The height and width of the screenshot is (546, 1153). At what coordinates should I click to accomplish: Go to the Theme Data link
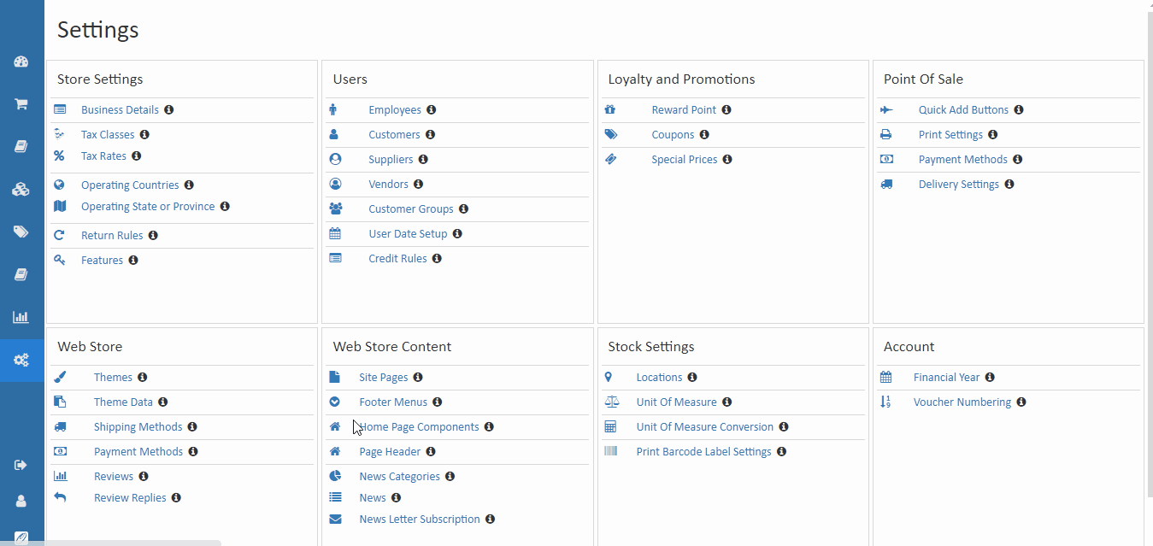[124, 402]
